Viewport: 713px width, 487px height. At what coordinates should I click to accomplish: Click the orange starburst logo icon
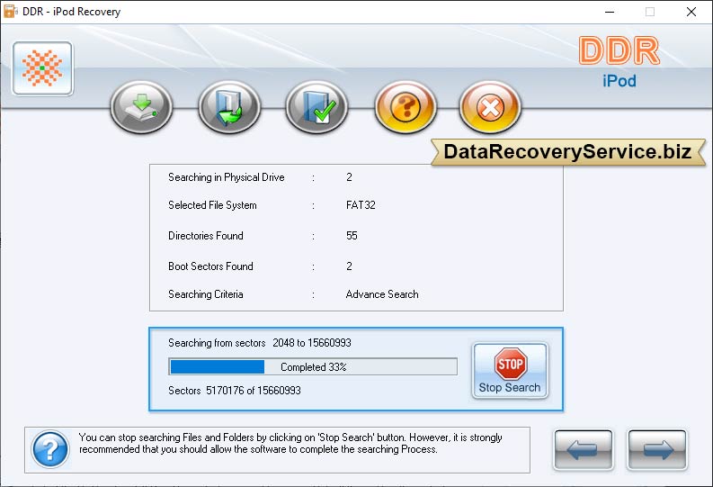point(43,68)
